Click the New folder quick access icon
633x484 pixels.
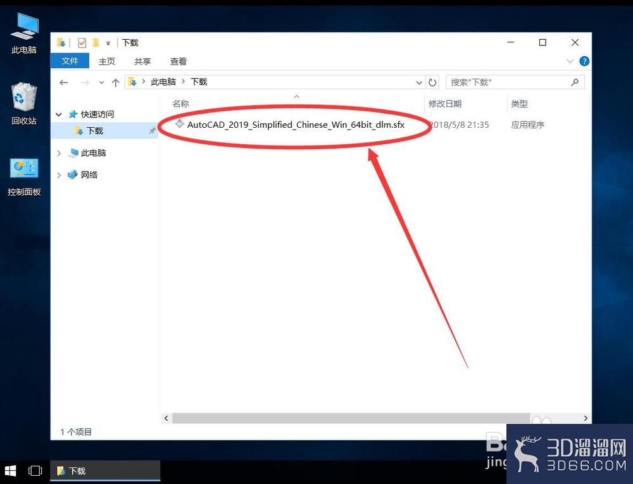[x=96, y=42]
